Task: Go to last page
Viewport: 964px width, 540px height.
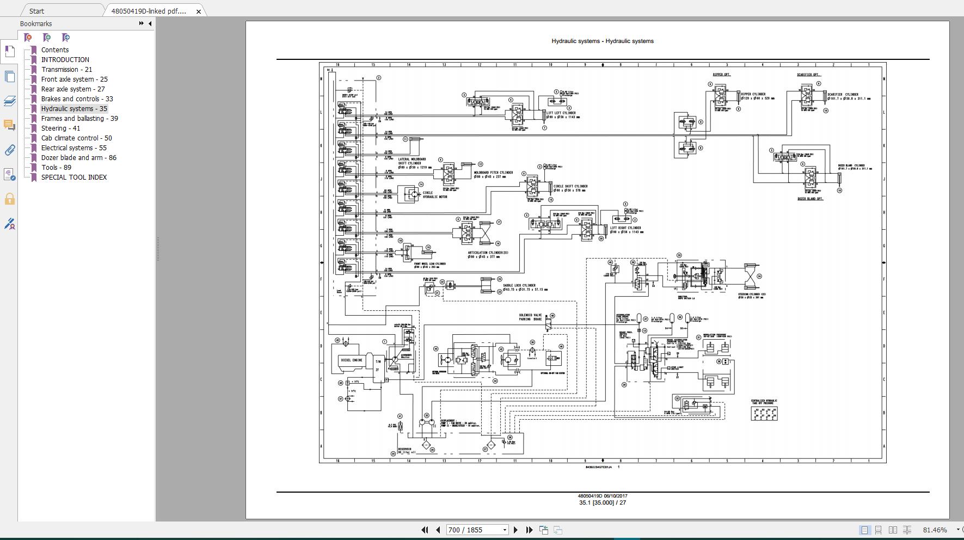Action: point(529,530)
